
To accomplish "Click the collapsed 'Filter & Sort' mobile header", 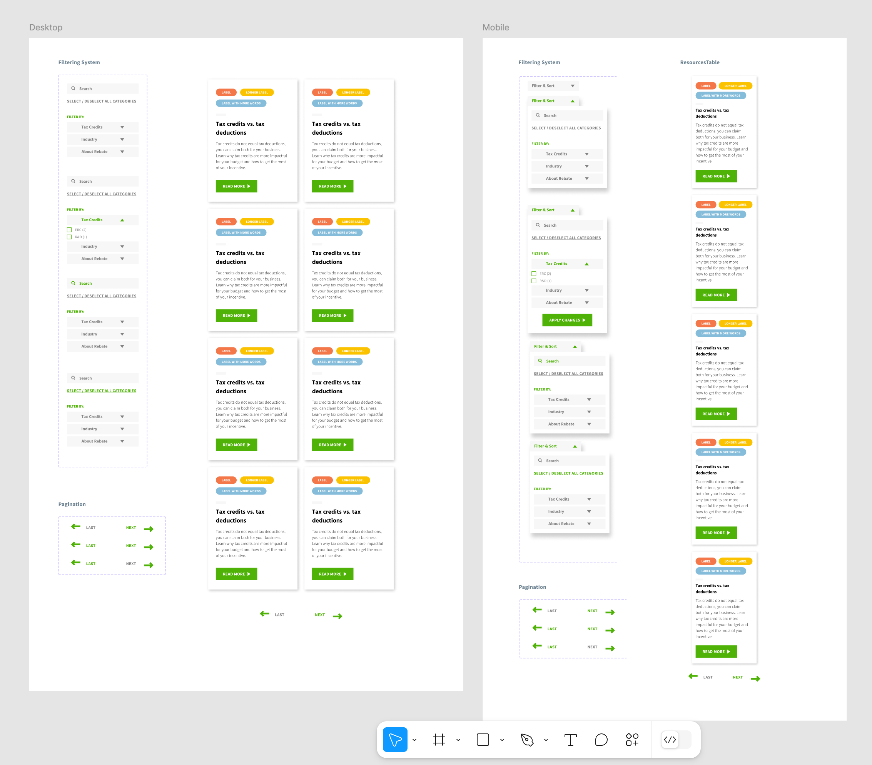I will [x=553, y=86].
